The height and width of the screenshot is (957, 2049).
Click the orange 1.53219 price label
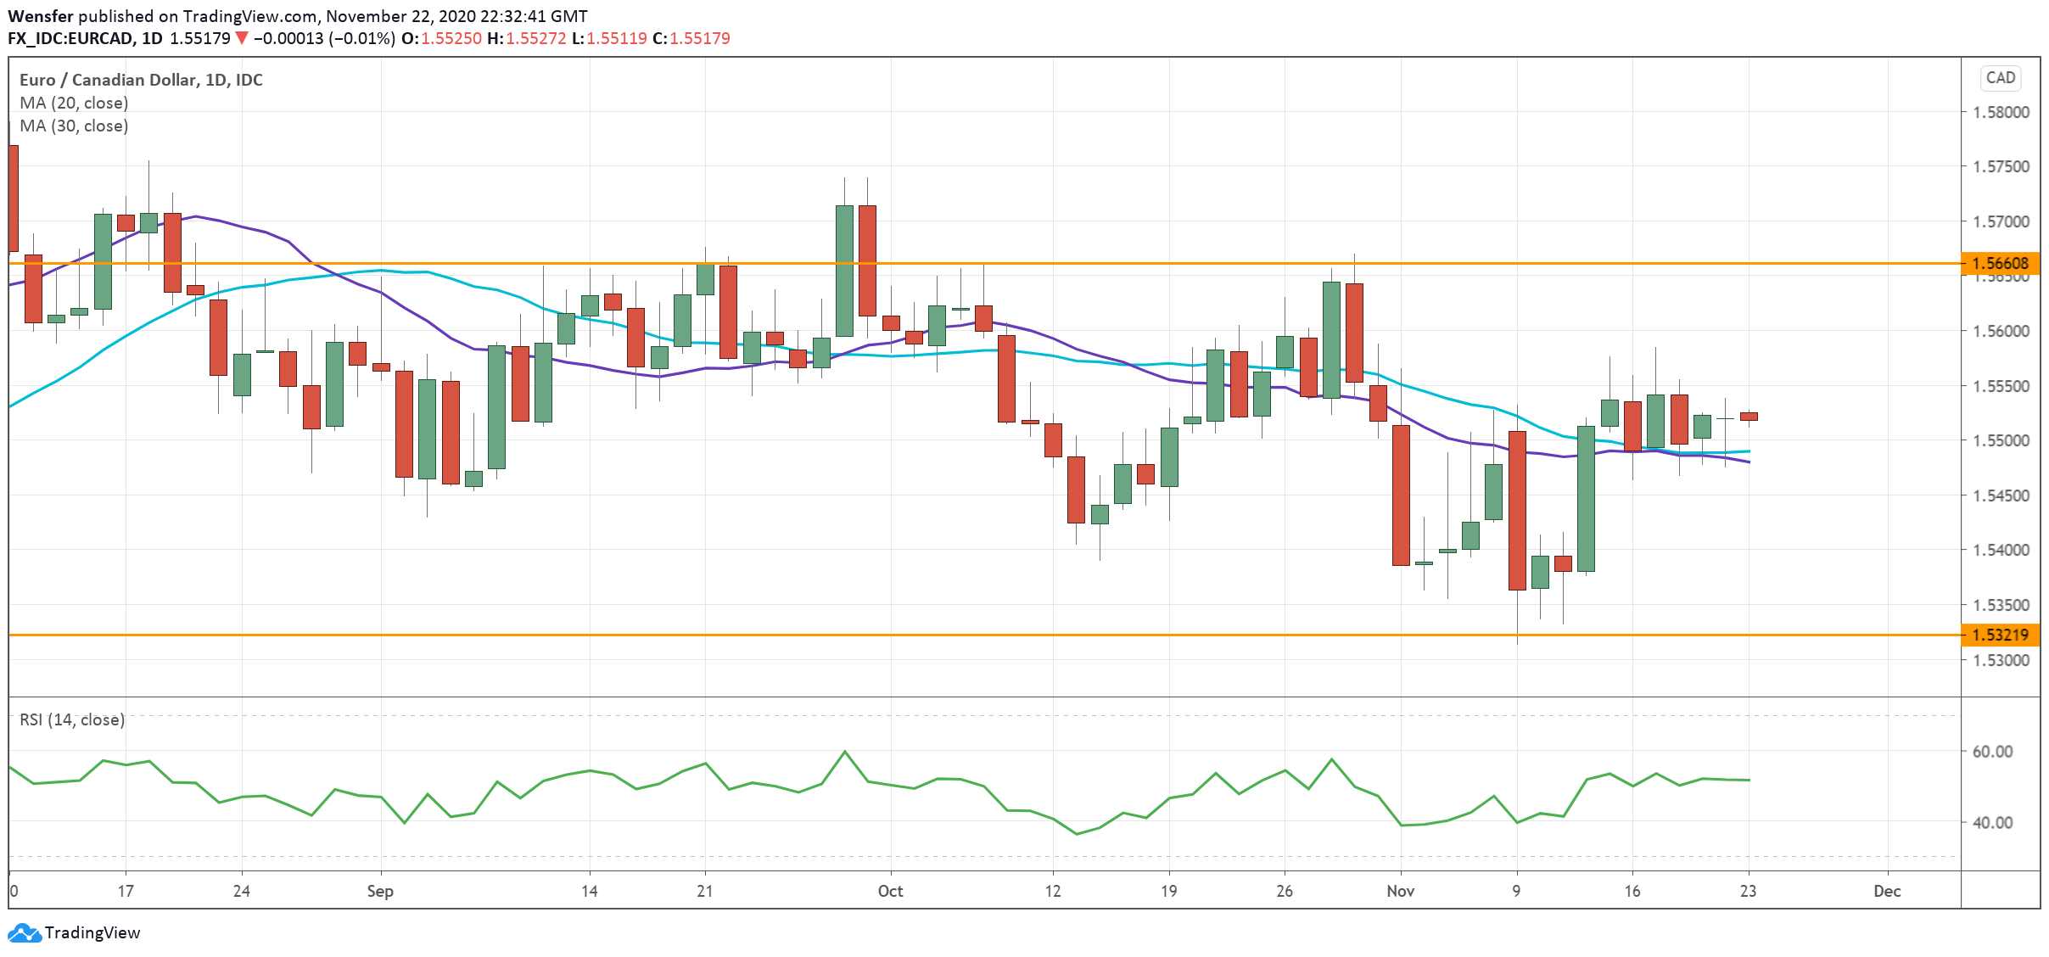2000,635
